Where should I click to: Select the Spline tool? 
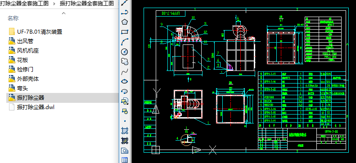[x=124, y=71]
